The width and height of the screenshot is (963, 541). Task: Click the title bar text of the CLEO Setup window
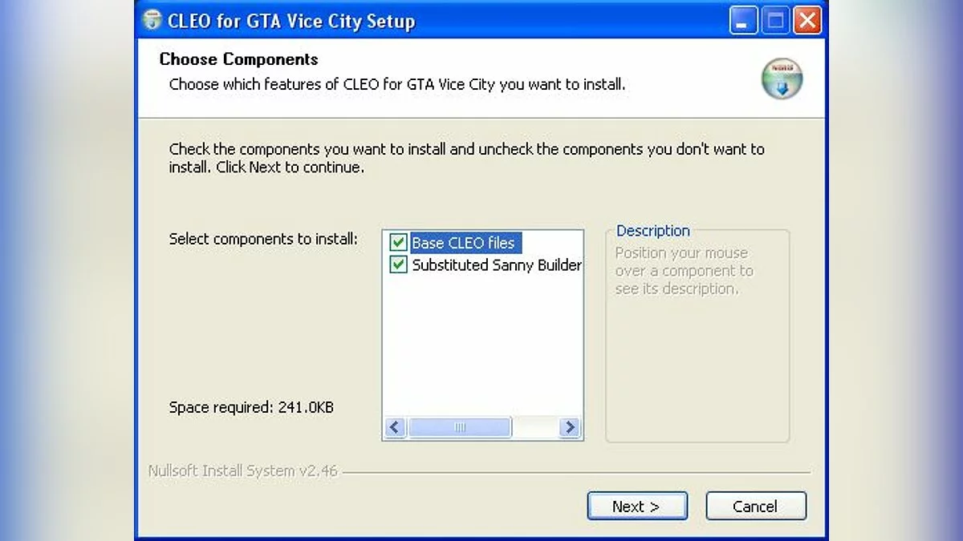(x=291, y=21)
